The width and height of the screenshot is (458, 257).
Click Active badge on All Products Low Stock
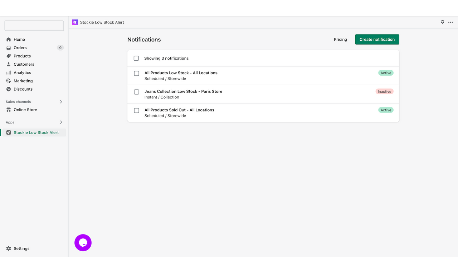click(386, 73)
